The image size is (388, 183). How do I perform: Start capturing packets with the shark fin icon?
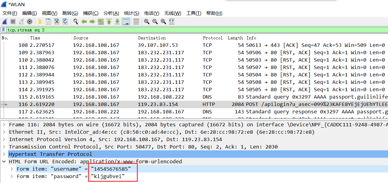pyautogui.click(x=5, y=22)
